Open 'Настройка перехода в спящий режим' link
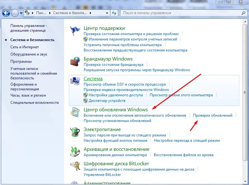249x185 pixels. pyautogui.click(x=187, y=140)
